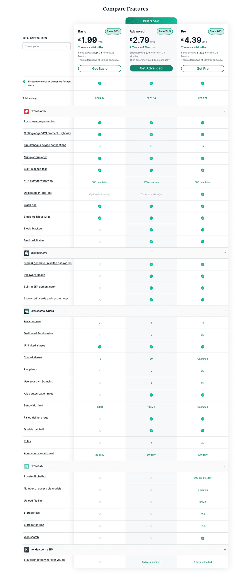Click the Get Advanced button
This screenshot has width=251, height=580.
pos(151,68)
